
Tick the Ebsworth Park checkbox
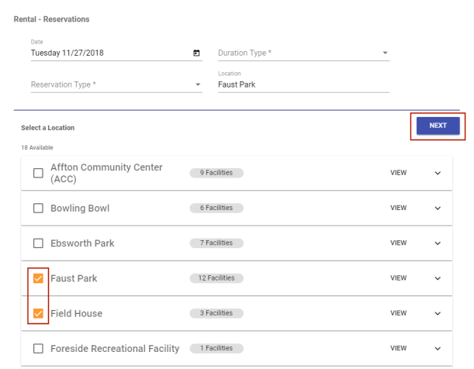click(38, 243)
